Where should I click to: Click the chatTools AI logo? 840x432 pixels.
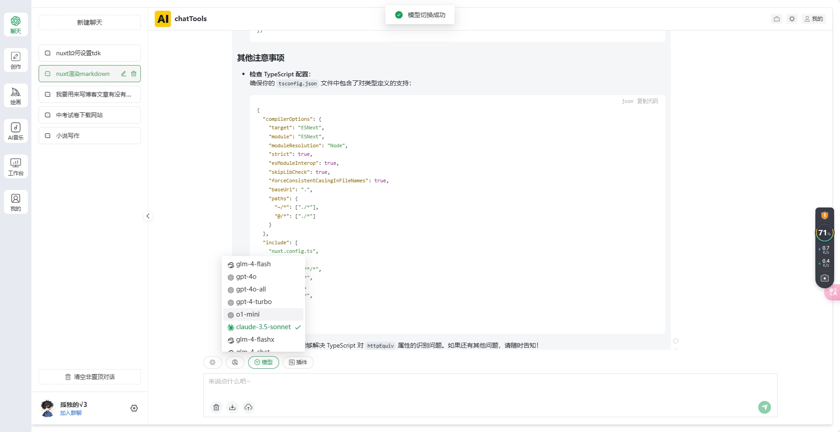163,19
